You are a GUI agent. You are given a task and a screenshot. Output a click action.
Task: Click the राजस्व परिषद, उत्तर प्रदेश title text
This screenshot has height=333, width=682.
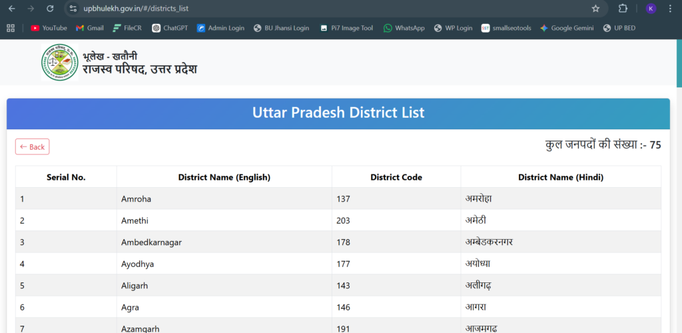click(x=140, y=69)
